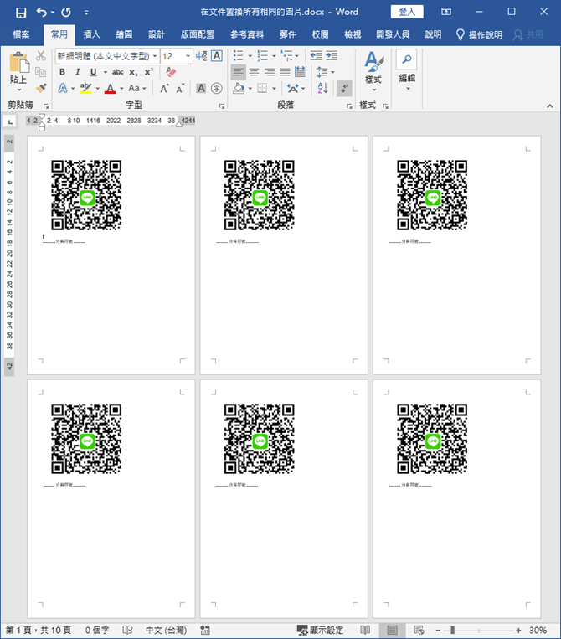The width and height of the screenshot is (561, 639).
Task: Click the Share button
Action: click(x=528, y=34)
